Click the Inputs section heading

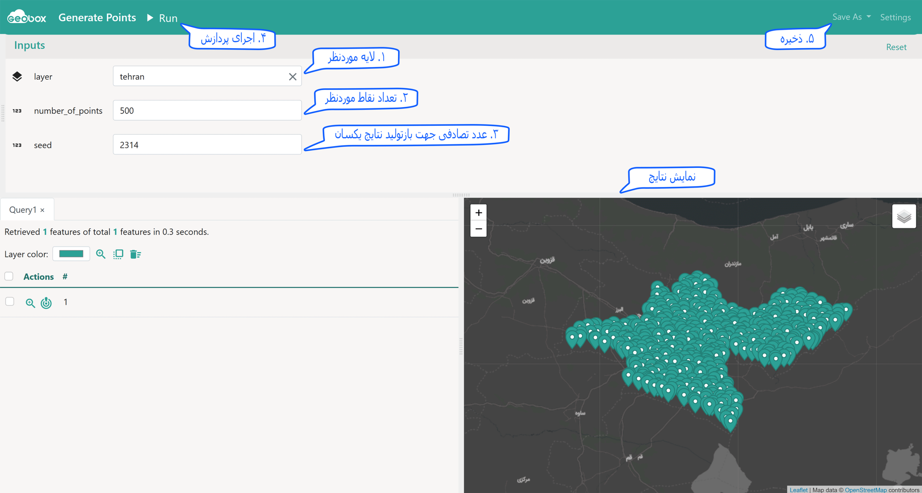pos(30,45)
